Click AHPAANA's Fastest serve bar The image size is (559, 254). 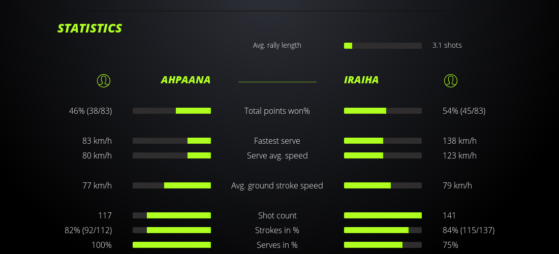[172, 141]
